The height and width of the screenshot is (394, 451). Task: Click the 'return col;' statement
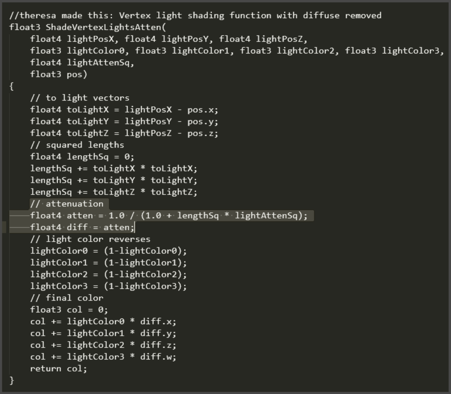pyautogui.click(x=59, y=369)
